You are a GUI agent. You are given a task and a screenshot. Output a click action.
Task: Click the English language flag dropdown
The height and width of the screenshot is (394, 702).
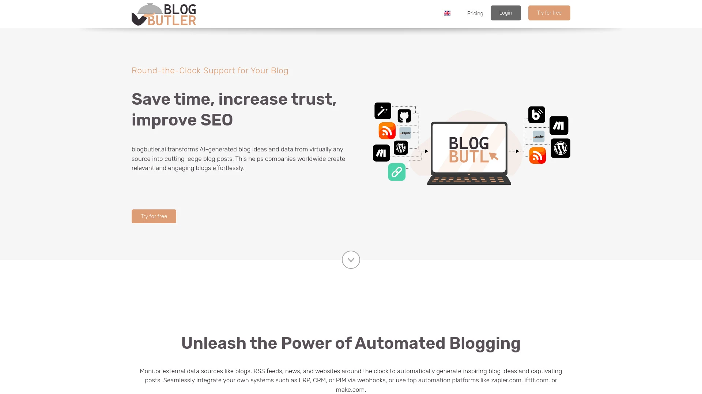447,13
